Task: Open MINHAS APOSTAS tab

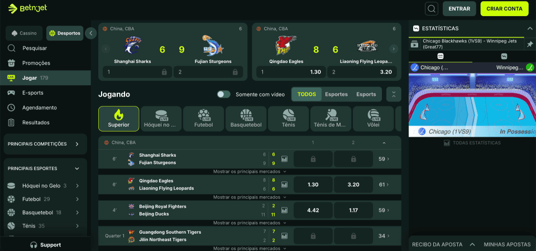Action: [x=507, y=244]
